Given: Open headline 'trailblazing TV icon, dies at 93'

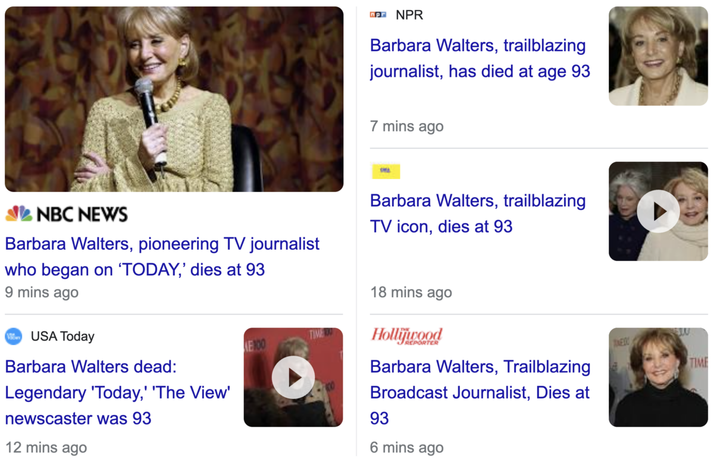Looking at the screenshot, I should [478, 213].
